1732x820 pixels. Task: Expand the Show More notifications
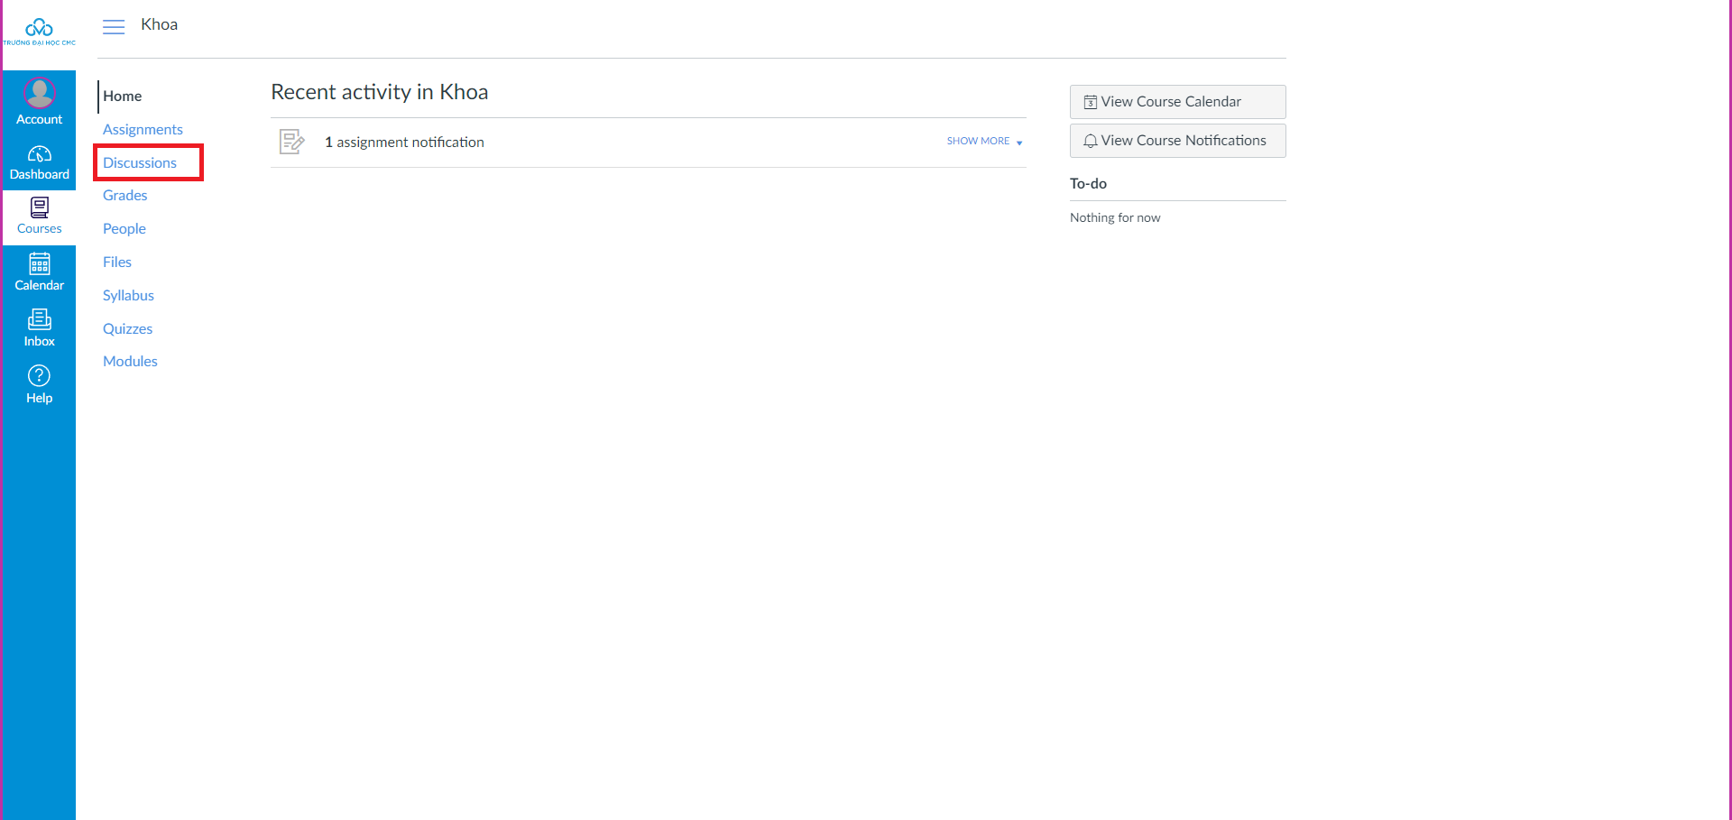coord(983,142)
